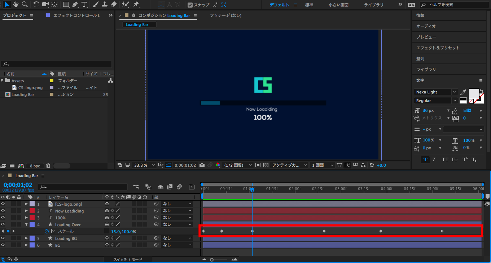Click the trash icon in the project panel
This screenshot has width=491, height=263.
click(x=48, y=166)
